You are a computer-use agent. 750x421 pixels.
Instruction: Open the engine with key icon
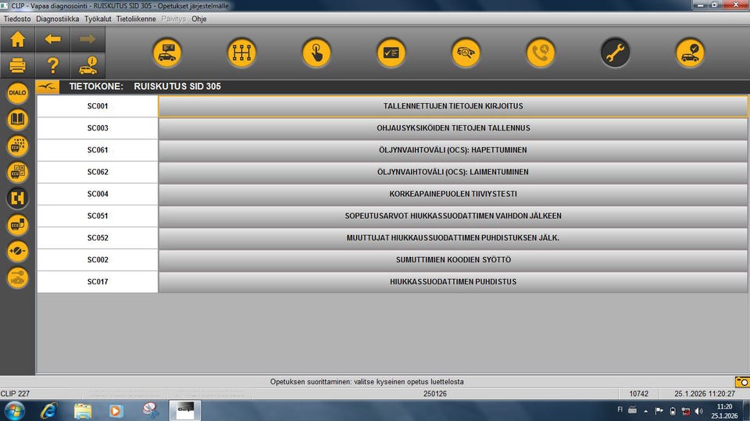[17, 277]
